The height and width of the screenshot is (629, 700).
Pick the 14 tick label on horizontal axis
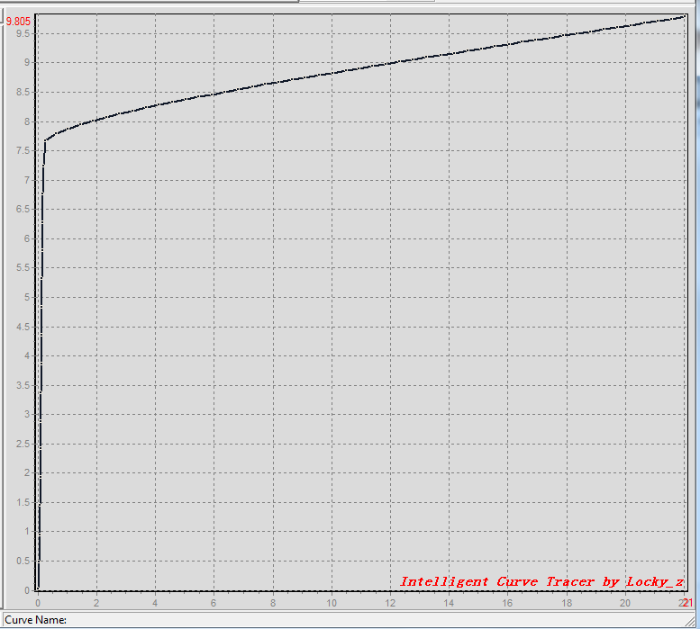point(449,603)
